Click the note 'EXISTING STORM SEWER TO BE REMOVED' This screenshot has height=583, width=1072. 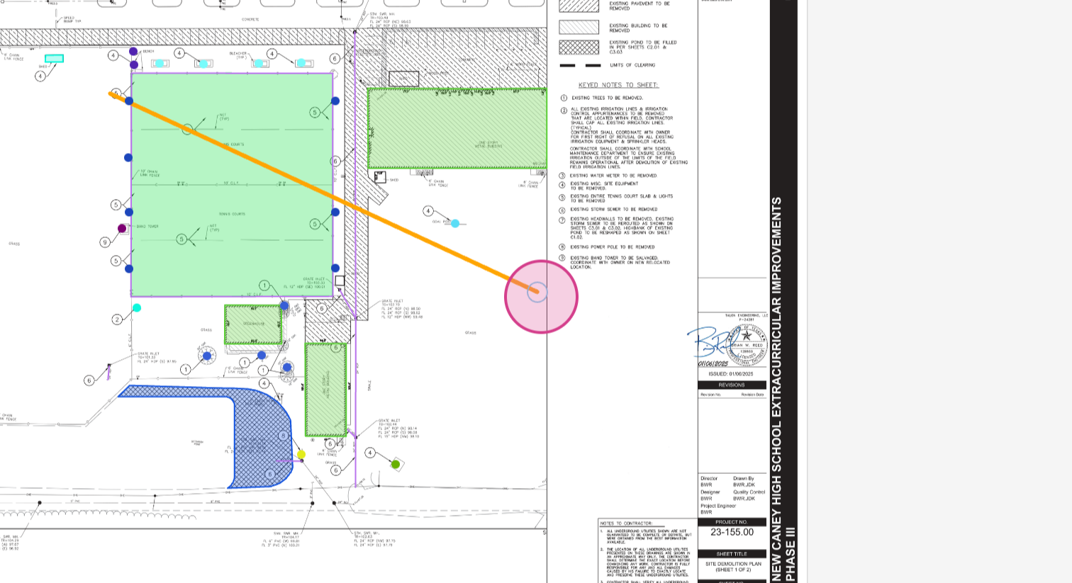click(614, 210)
